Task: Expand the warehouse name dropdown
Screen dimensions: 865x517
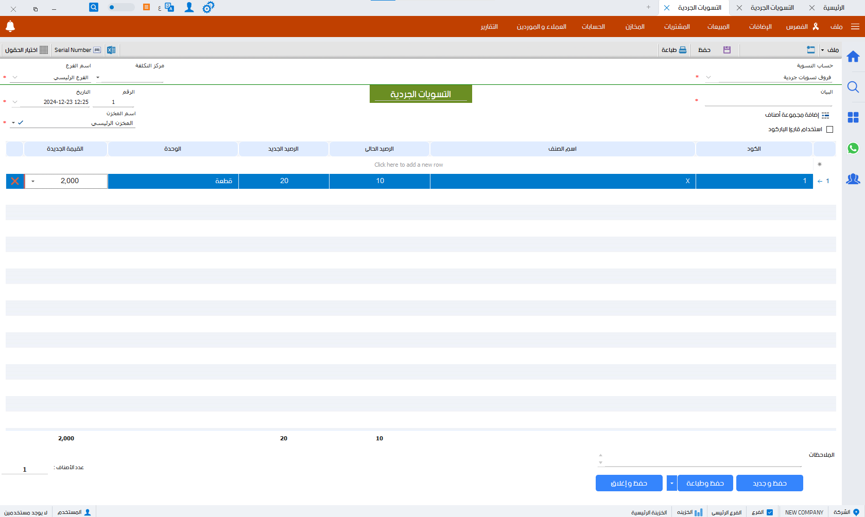Action: click(x=13, y=123)
